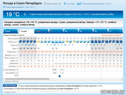Image resolution: width=126 pixels, height=95 pixels.
Task: Click the cloudiness icon at hour 14 today
Action: pos(67,42)
